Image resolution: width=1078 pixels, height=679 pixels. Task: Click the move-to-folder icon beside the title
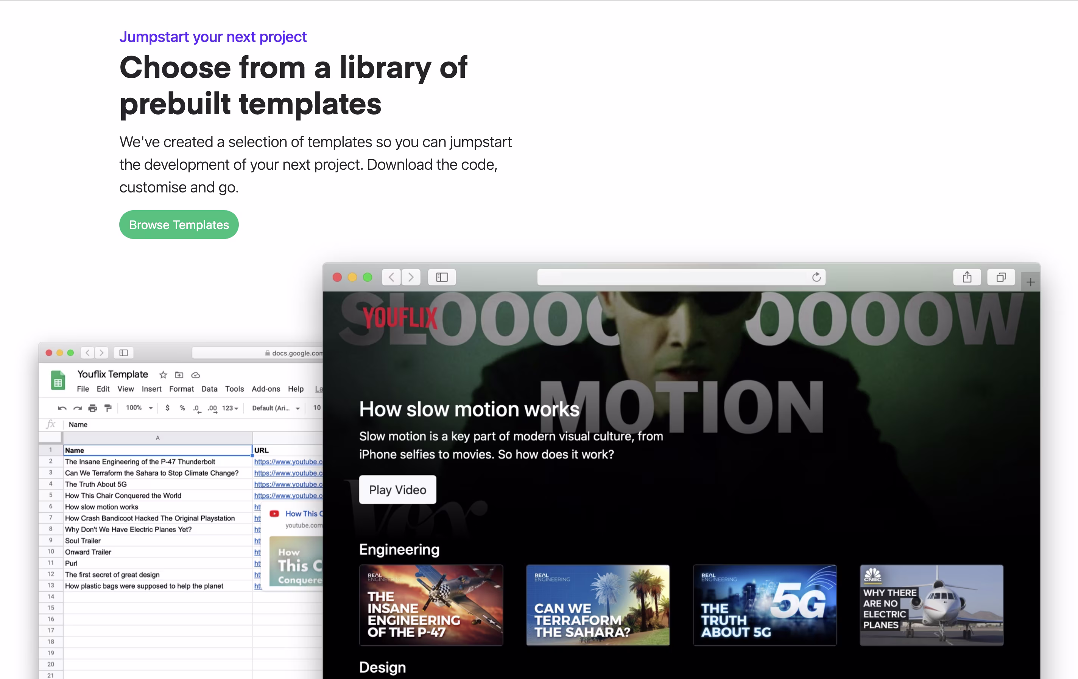[x=179, y=375]
